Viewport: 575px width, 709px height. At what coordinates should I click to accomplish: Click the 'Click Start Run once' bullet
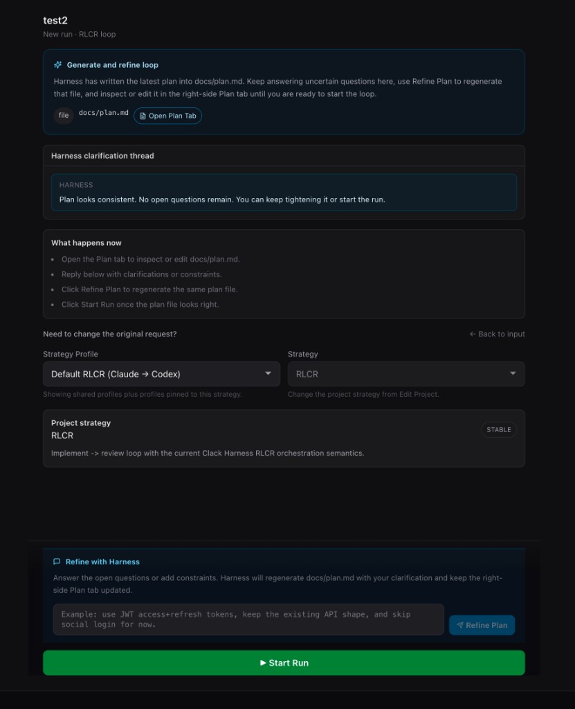(140, 305)
